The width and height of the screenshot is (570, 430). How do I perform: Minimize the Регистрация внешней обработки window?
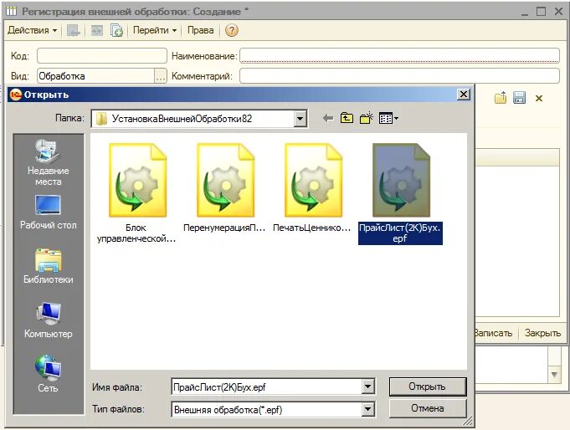524,13
